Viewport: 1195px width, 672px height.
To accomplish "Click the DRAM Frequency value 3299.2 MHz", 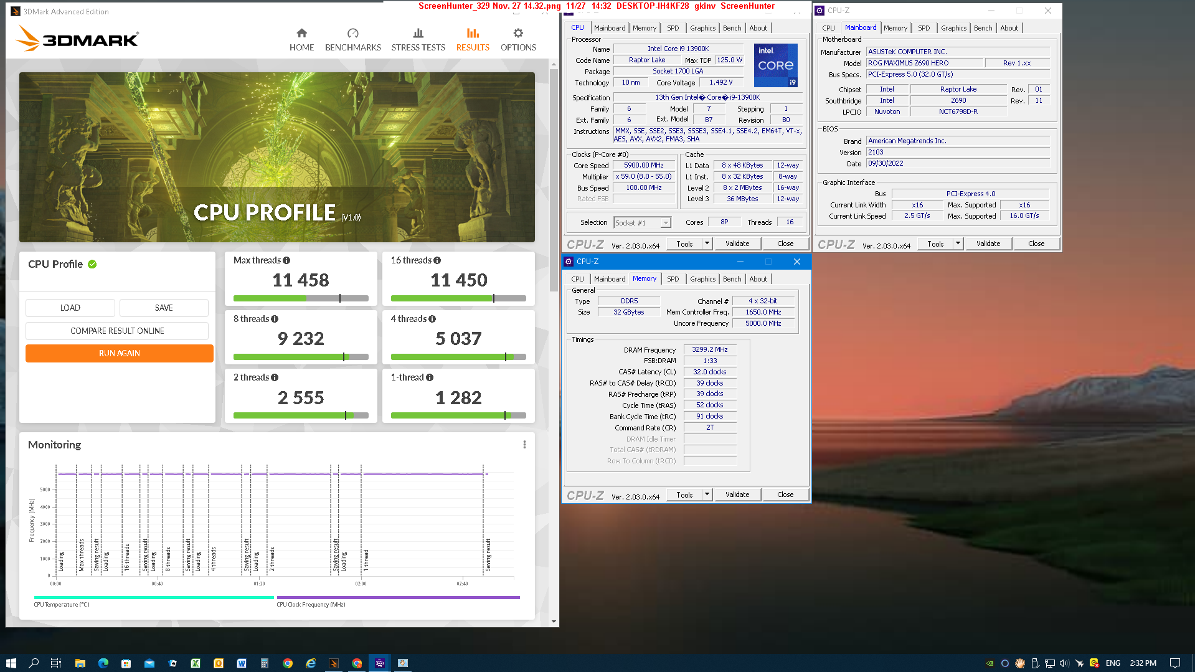I will [x=709, y=349].
